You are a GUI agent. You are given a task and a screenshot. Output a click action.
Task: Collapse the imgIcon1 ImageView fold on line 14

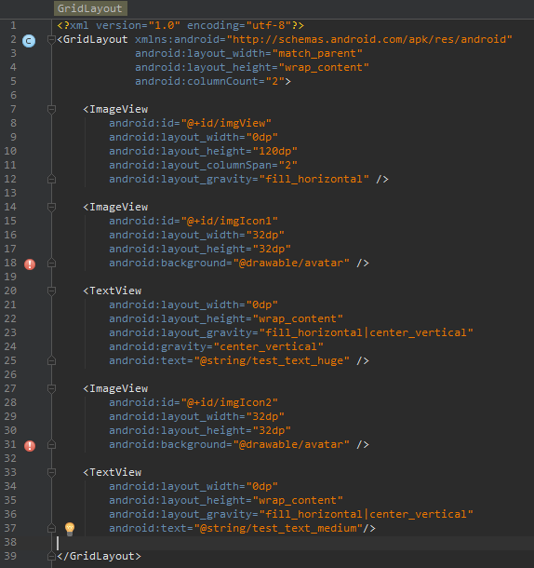click(x=51, y=207)
